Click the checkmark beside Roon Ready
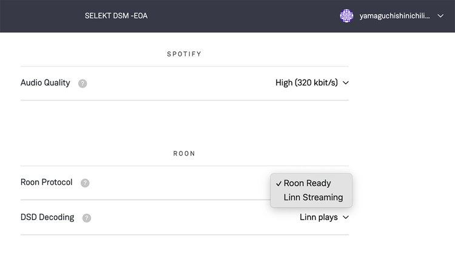Image resolution: width=455 pixels, height=280 pixels. pos(278,183)
